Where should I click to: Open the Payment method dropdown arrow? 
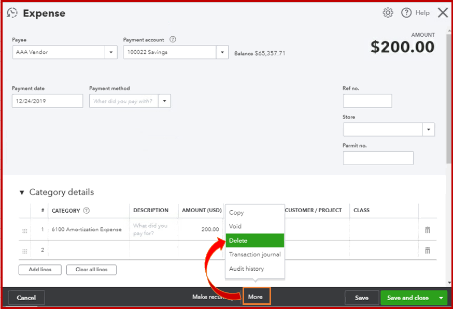(x=164, y=101)
